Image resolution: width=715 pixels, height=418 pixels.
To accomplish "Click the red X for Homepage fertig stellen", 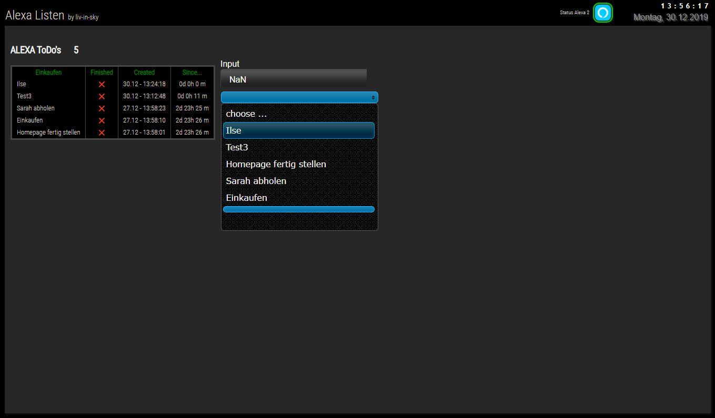I will tap(102, 133).
